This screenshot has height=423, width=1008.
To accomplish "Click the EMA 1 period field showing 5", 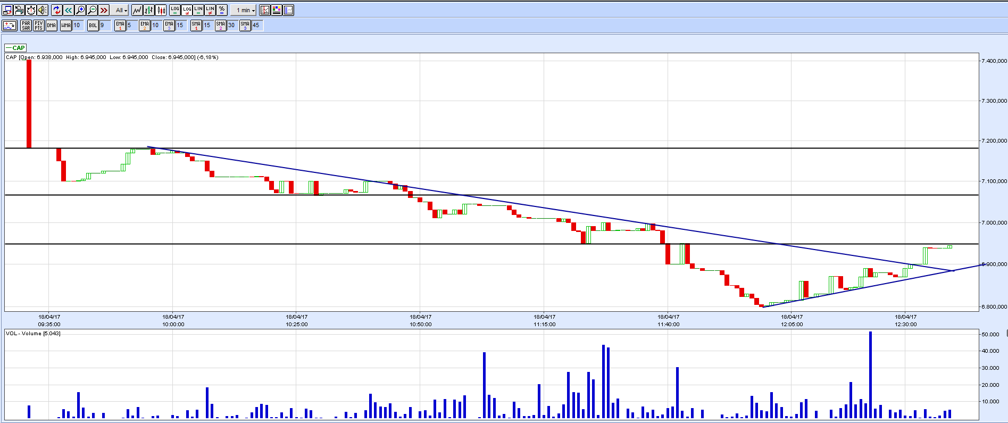I will point(132,25).
